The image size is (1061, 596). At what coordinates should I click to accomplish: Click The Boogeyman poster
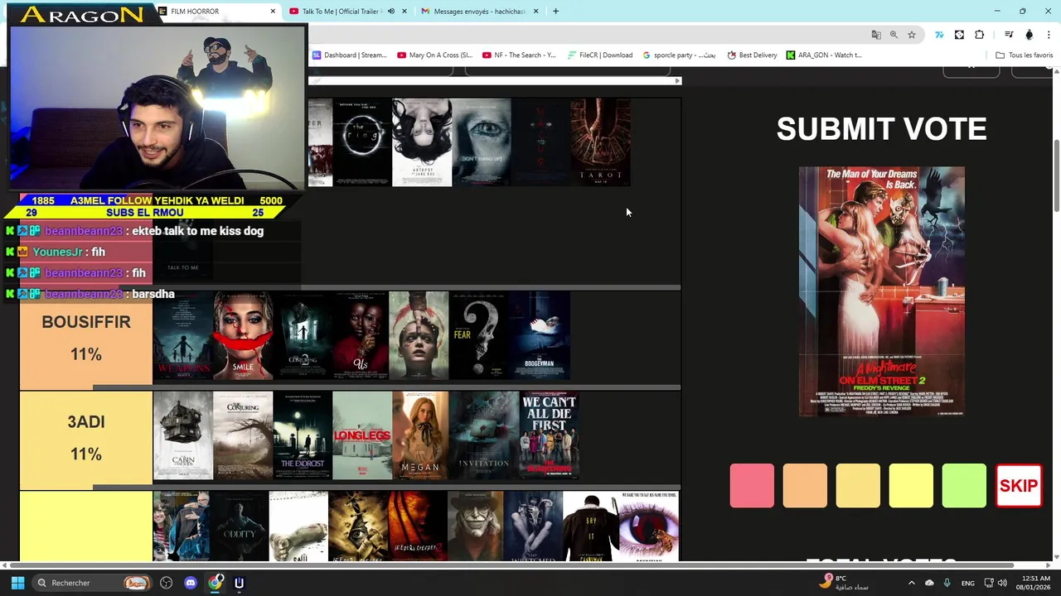point(540,335)
